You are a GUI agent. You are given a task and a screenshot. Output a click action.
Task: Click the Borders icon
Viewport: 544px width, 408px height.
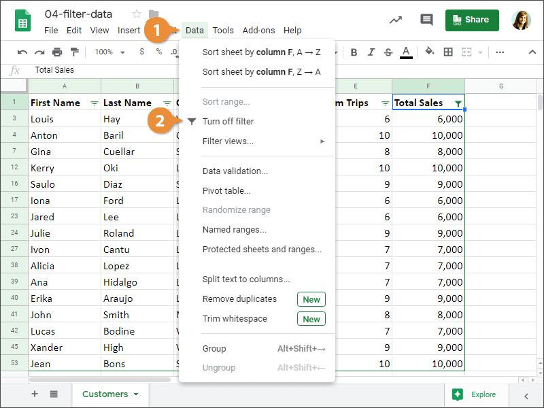449,52
